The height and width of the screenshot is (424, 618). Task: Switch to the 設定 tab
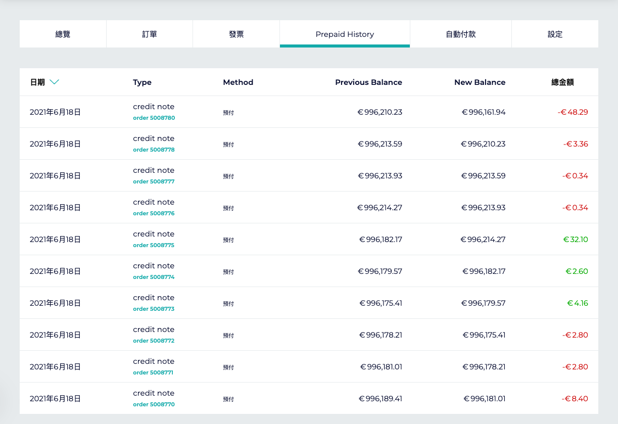(x=555, y=34)
